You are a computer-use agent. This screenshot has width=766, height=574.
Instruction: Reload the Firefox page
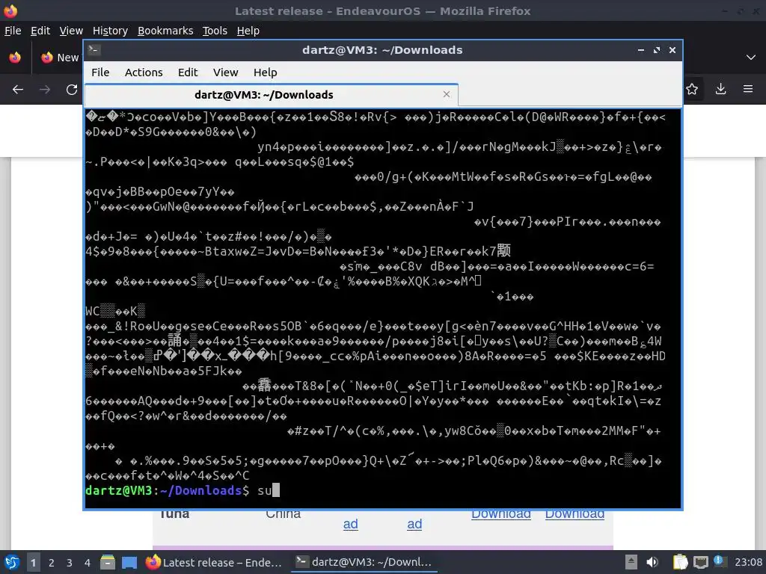(x=72, y=90)
